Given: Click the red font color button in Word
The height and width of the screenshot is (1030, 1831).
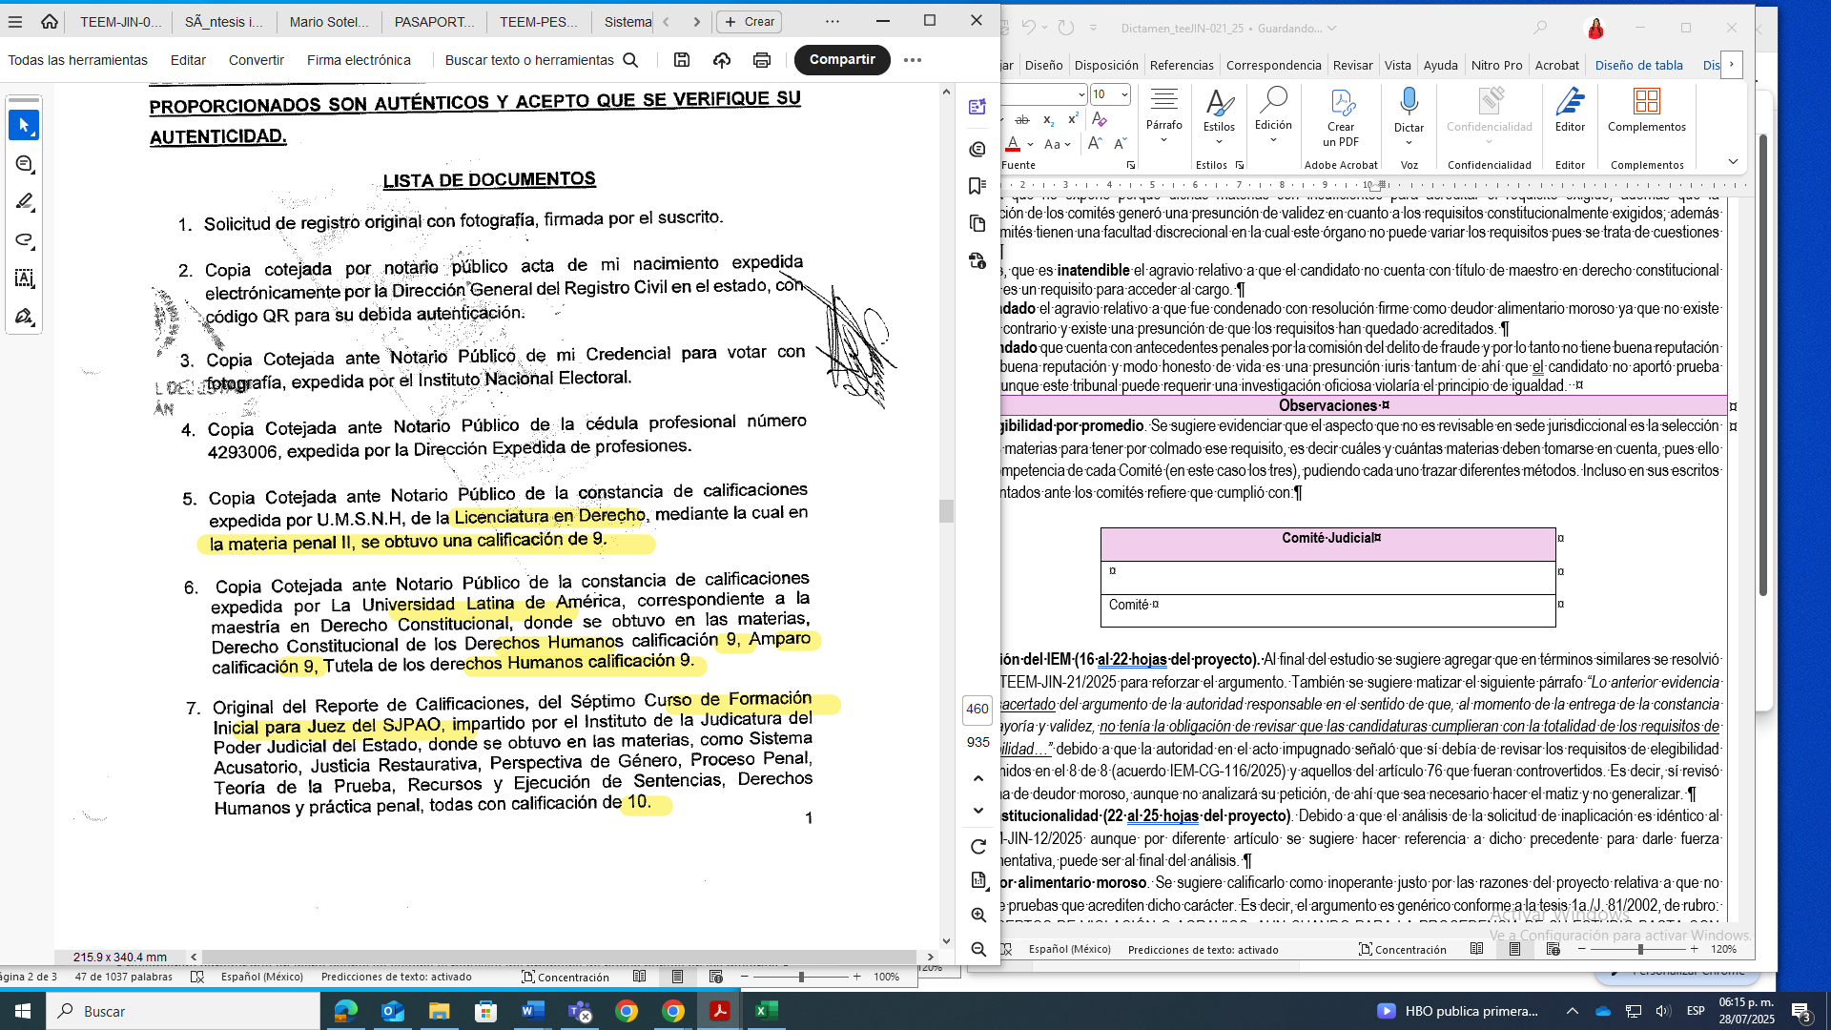Looking at the screenshot, I should coord(1013,145).
